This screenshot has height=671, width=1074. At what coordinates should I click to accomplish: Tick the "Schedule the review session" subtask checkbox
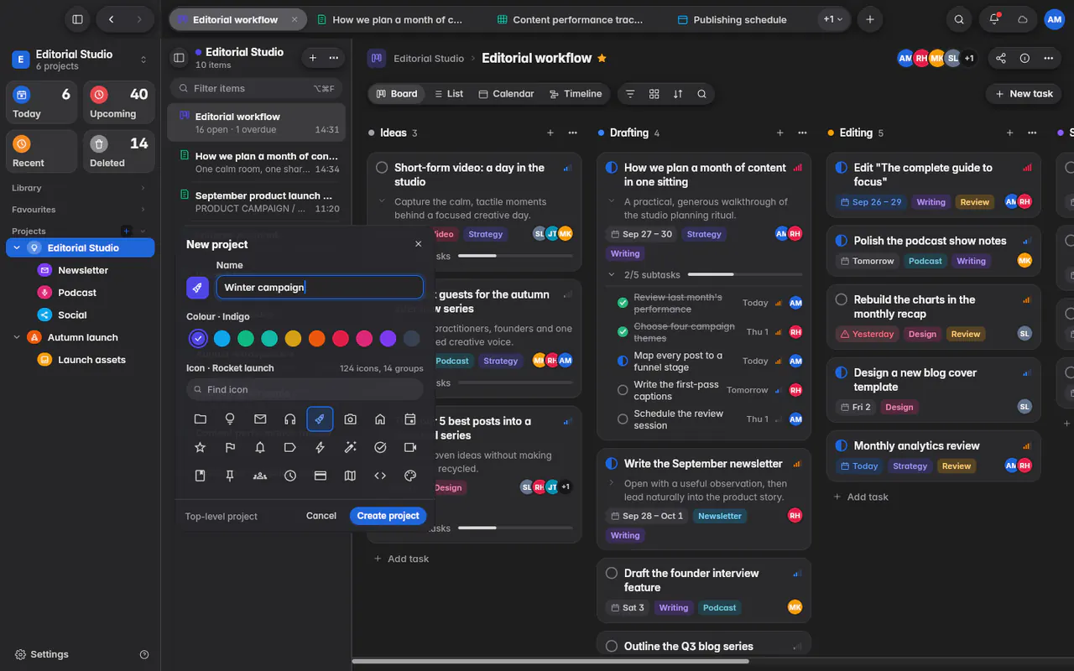(x=623, y=419)
